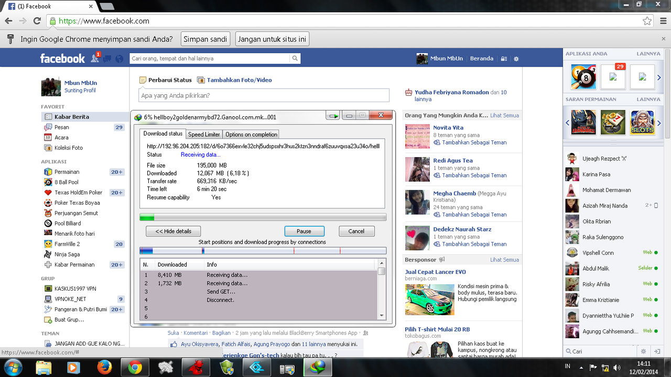The width and height of the screenshot is (671, 377).
Task: Open the site security padlock icon
Action: tap(52, 21)
